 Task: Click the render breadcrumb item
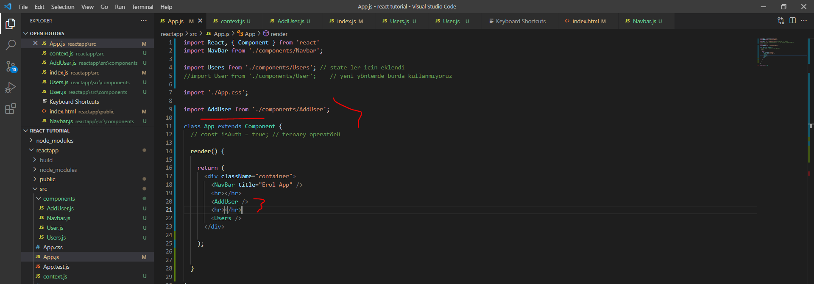pos(279,34)
